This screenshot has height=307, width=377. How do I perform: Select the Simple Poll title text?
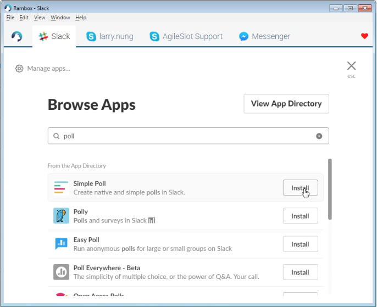(x=90, y=183)
